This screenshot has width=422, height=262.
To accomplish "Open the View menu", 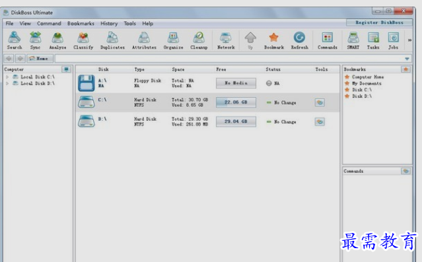I will pos(25,23).
